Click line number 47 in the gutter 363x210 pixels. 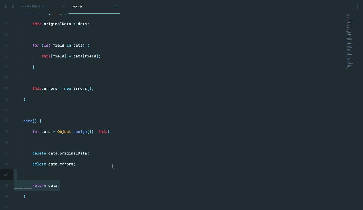tap(6, 175)
